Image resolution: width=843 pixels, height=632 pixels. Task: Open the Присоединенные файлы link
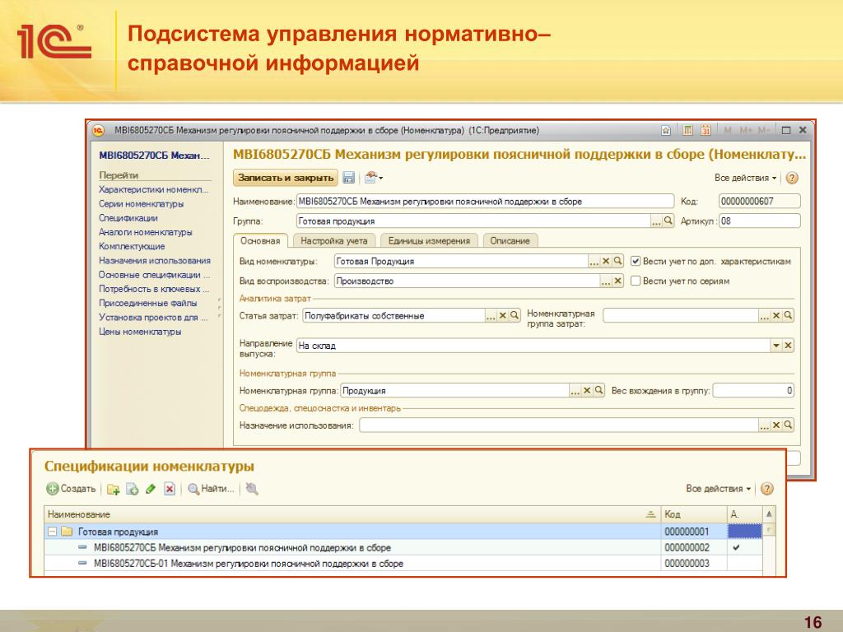[x=148, y=303]
